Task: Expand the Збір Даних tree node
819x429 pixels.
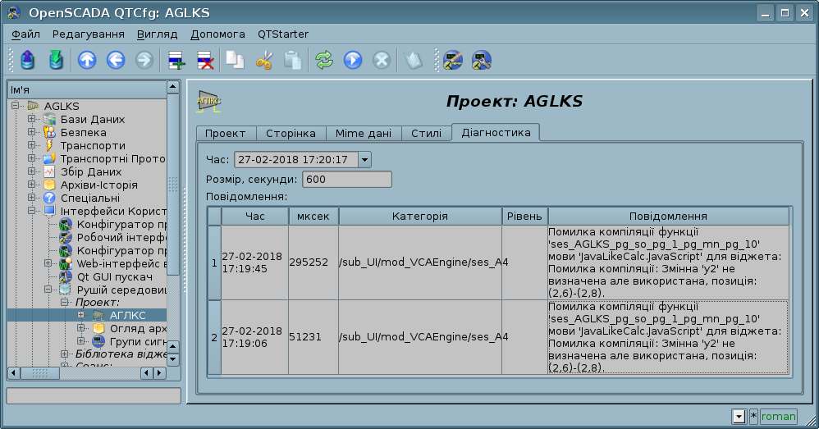Action: click(31, 171)
